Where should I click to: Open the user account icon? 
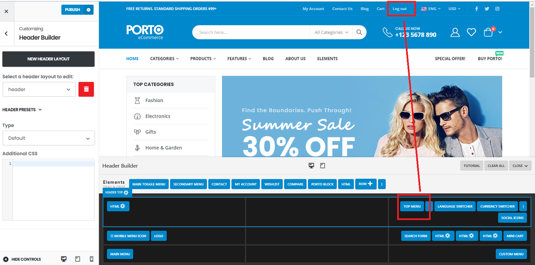tap(455, 32)
